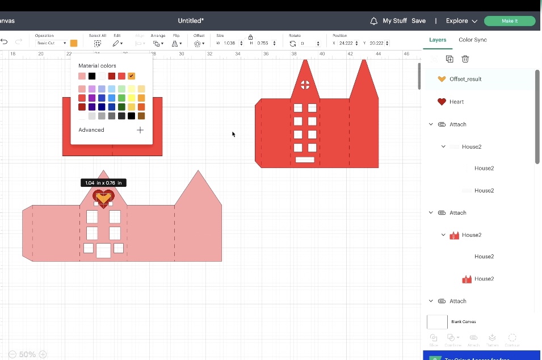Select the Layers tab
This screenshot has height=360, width=542.
point(438,40)
